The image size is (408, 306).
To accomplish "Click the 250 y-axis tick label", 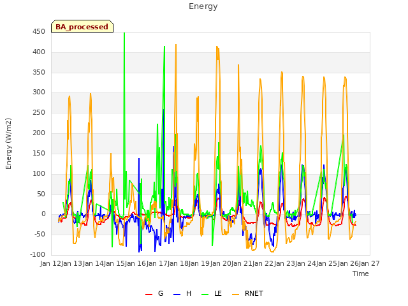I will pyautogui.click(x=39, y=112).
